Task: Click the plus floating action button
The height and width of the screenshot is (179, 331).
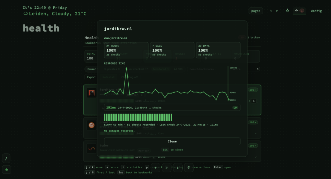Action: pyautogui.click(x=155, y=168)
